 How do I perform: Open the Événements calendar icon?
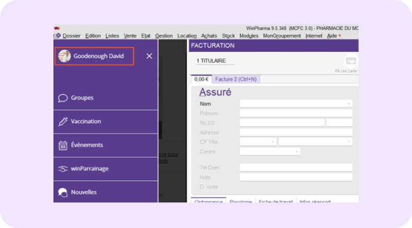pyautogui.click(x=63, y=145)
